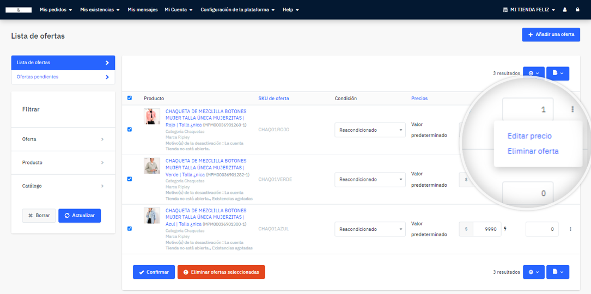This screenshot has height=294, width=591.
Task: Click the padlock icon in top bar
Action: (x=577, y=10)
